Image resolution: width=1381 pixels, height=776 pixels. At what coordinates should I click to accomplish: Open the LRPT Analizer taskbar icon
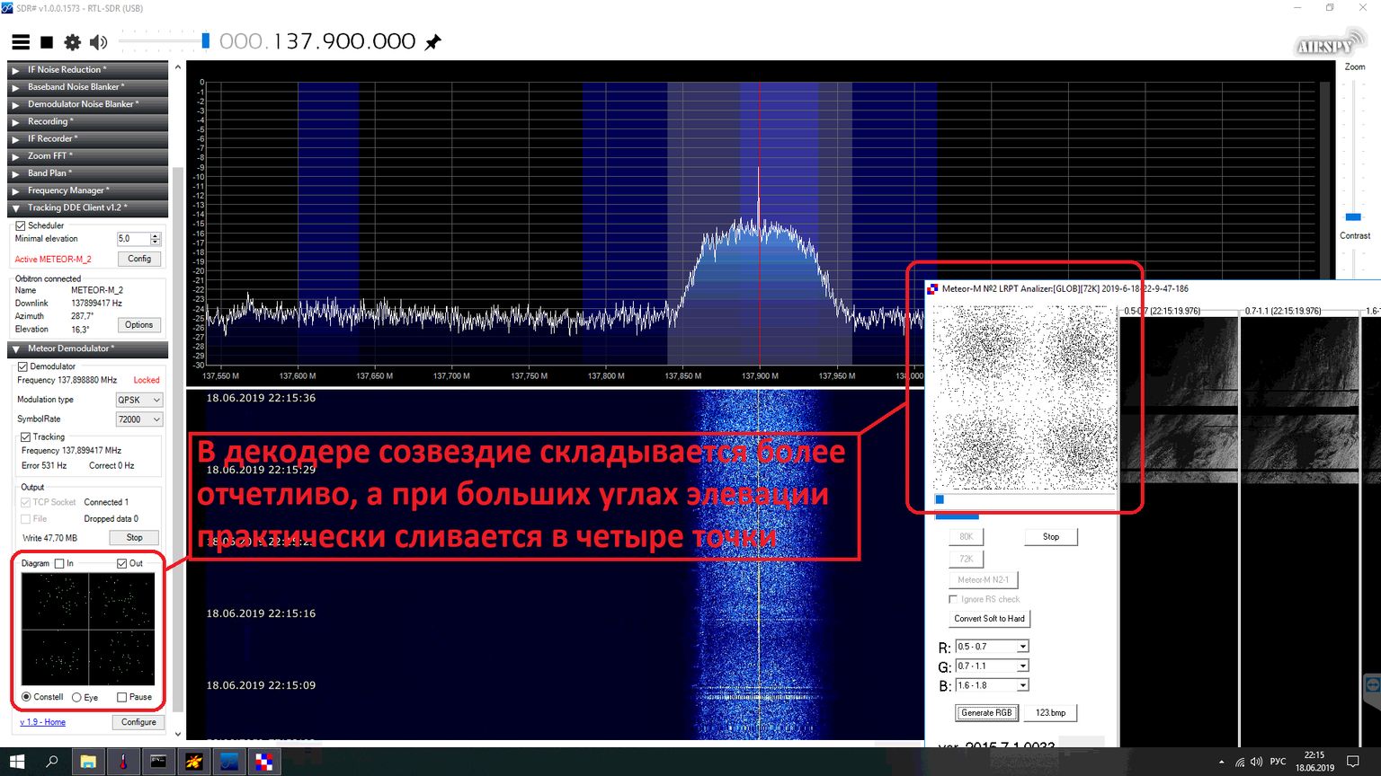[263, 762]
